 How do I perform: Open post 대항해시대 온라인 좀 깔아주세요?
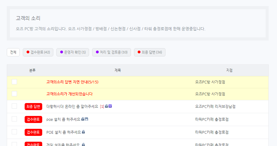point(72,106)
